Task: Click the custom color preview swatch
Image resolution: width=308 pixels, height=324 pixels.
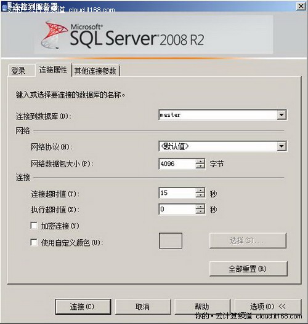Action: [171, 240]
